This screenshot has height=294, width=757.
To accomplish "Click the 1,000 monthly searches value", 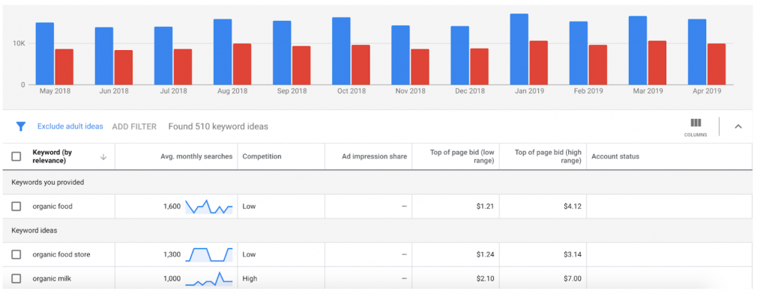I will tap(172, 278).
